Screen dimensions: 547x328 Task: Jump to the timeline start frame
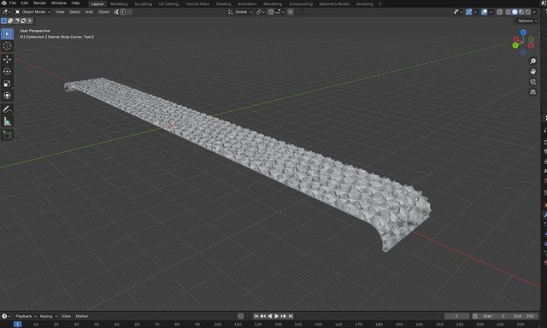click(256, 316)
